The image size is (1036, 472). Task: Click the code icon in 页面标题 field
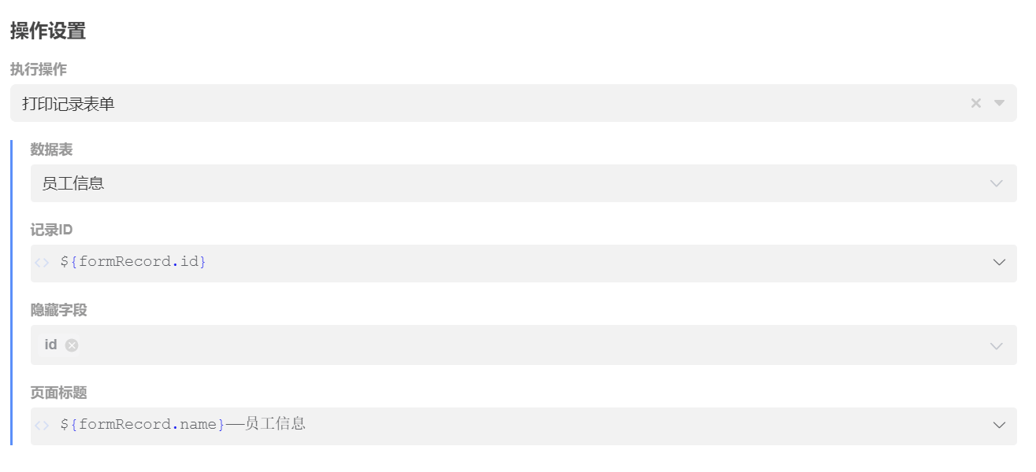(42, 426)
